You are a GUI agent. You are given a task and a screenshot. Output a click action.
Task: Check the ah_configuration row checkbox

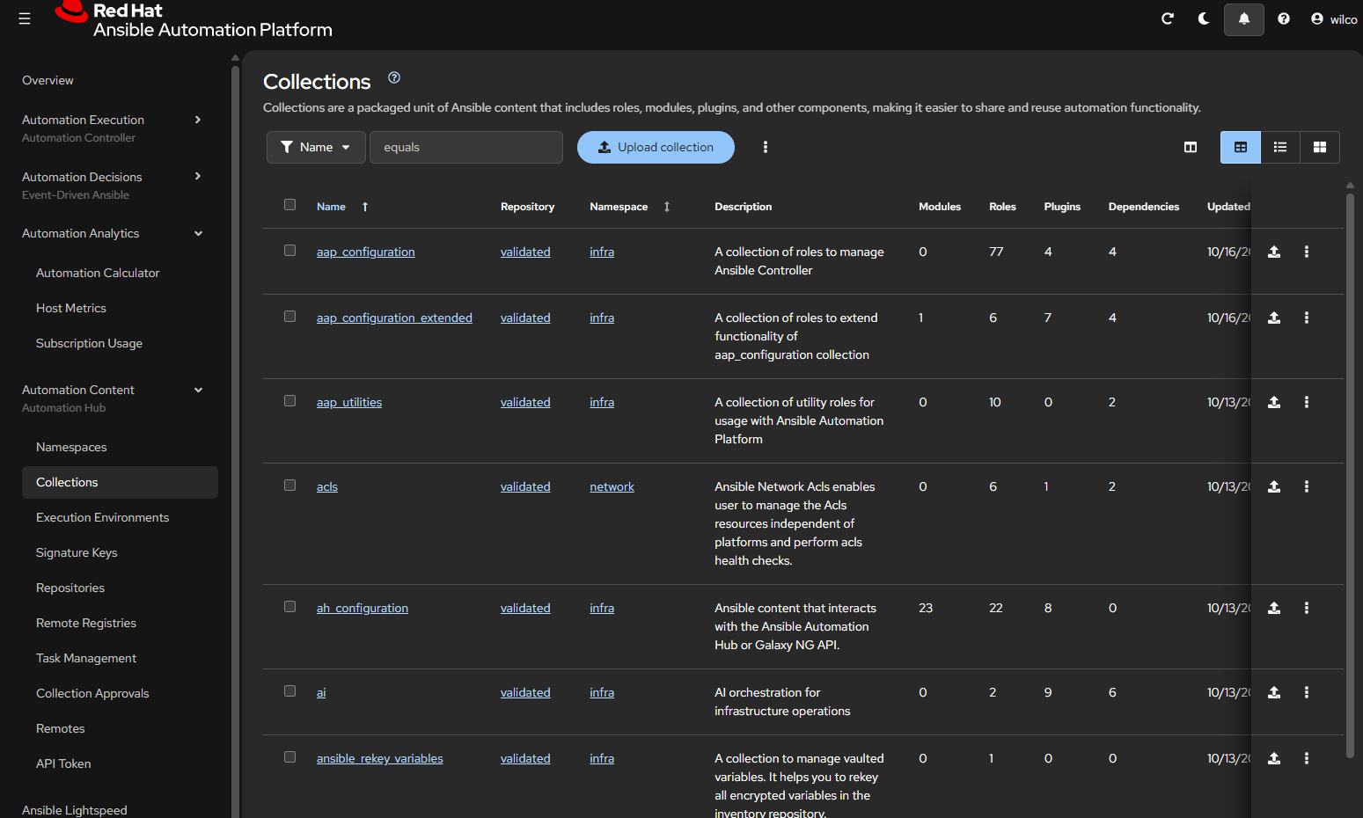pyautogui.click(x=289, y=607)
